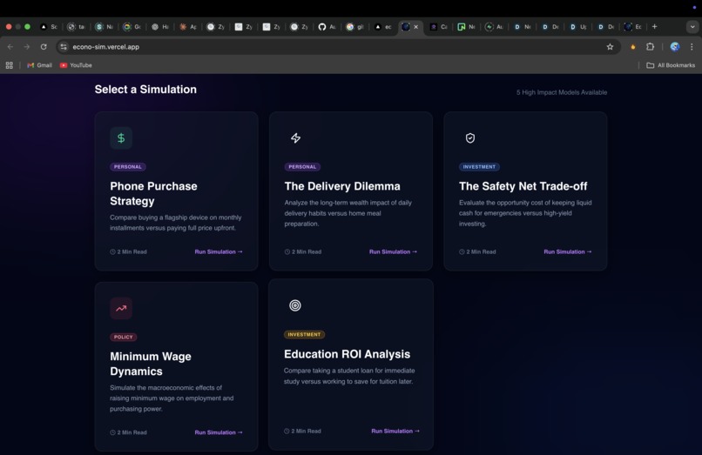The width and height of the screenshot is (702, 455).
Task: Click the 2 Min Read label on Phone Purchase card
Action: 129,252
